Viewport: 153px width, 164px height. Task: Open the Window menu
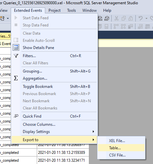pyautogui.click(x=90, y=10)
